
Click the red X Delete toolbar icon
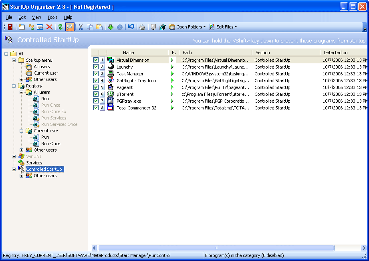coord(49,27)
